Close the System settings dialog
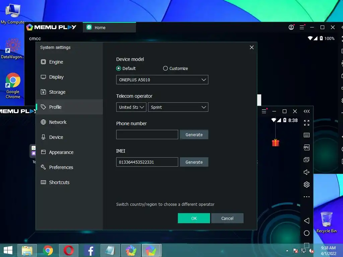This screenshot has height=257, width=343. [x=252, y=48]
